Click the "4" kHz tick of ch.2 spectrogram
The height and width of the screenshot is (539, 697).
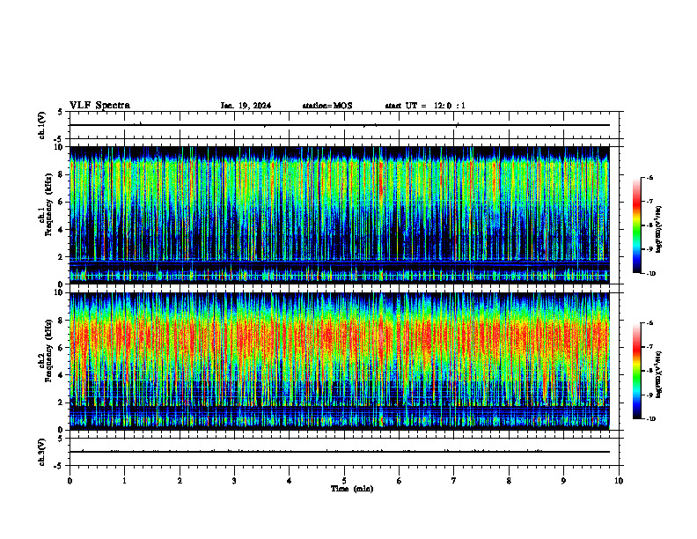pos(61,375)
